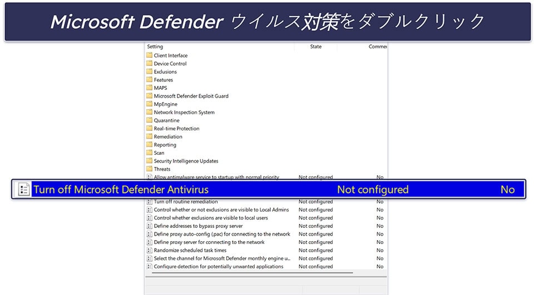Click Not configured state for exclusions visible to local users
The height and width of the screenshot is (295, 534).
(316, 218)
